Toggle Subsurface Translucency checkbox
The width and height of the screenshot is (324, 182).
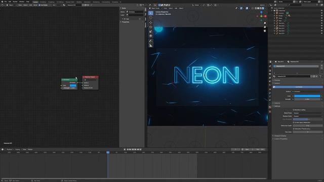point(294,129)
